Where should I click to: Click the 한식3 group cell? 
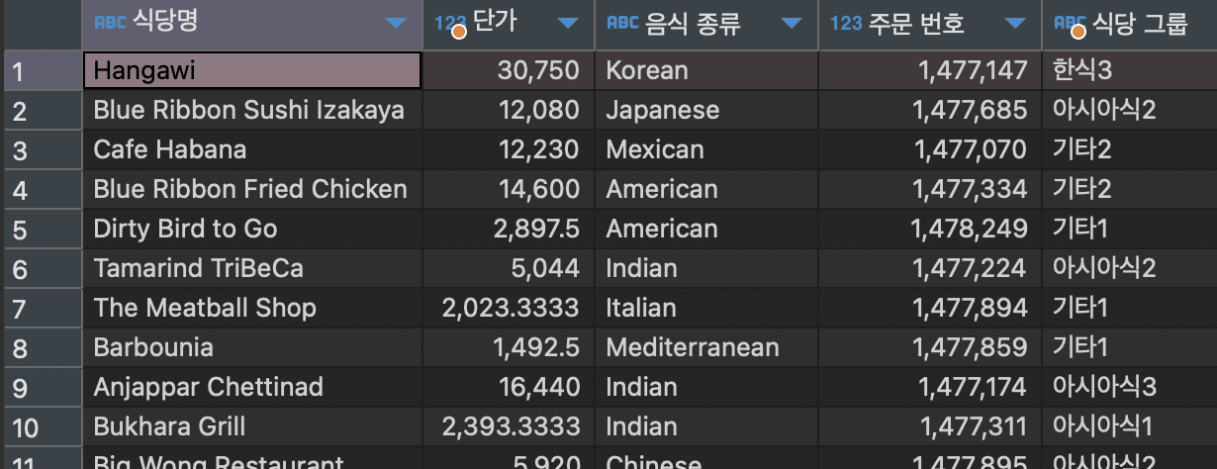[1130, 70]
